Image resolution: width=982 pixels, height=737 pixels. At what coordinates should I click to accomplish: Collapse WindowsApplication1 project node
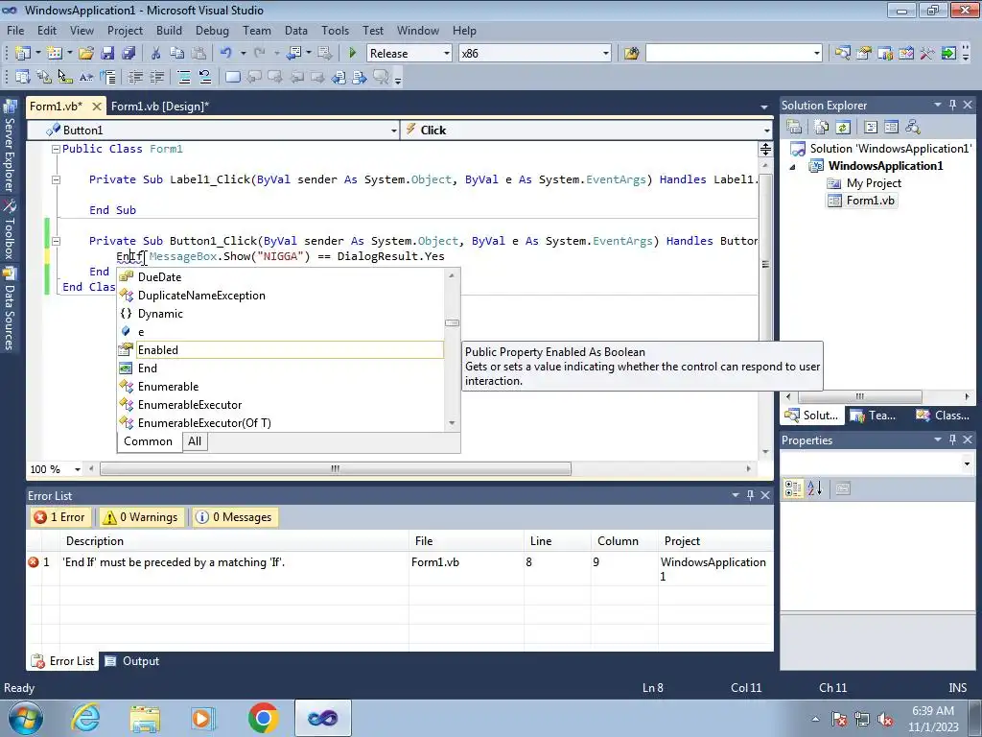pyautogui.click(x=793, y=167)
